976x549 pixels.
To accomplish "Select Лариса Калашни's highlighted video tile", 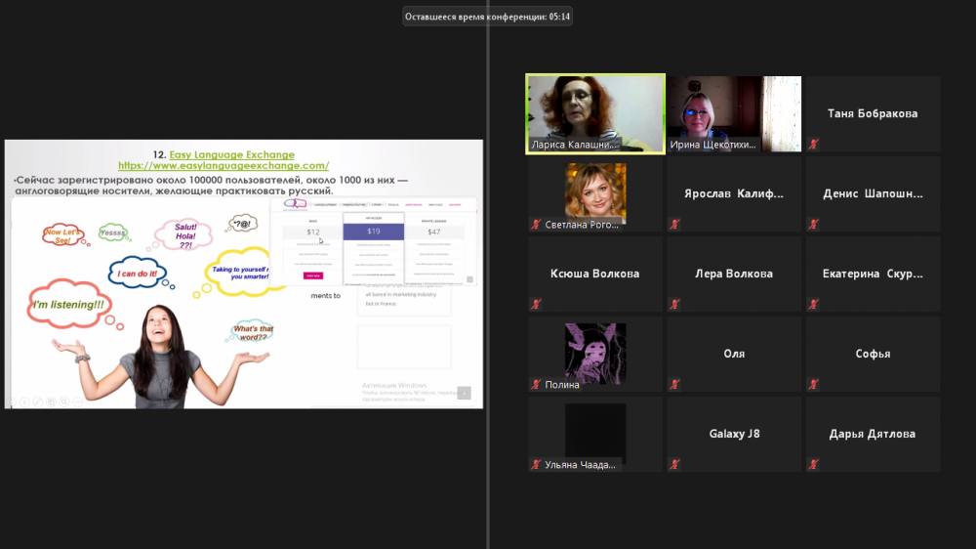I will tap(595, 112).
